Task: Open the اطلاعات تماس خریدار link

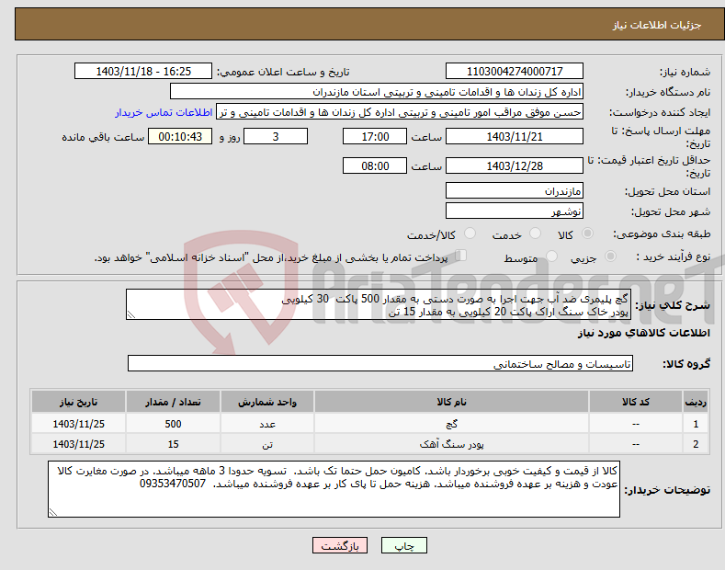Action: pyautogui.click(x=164, y=112)
